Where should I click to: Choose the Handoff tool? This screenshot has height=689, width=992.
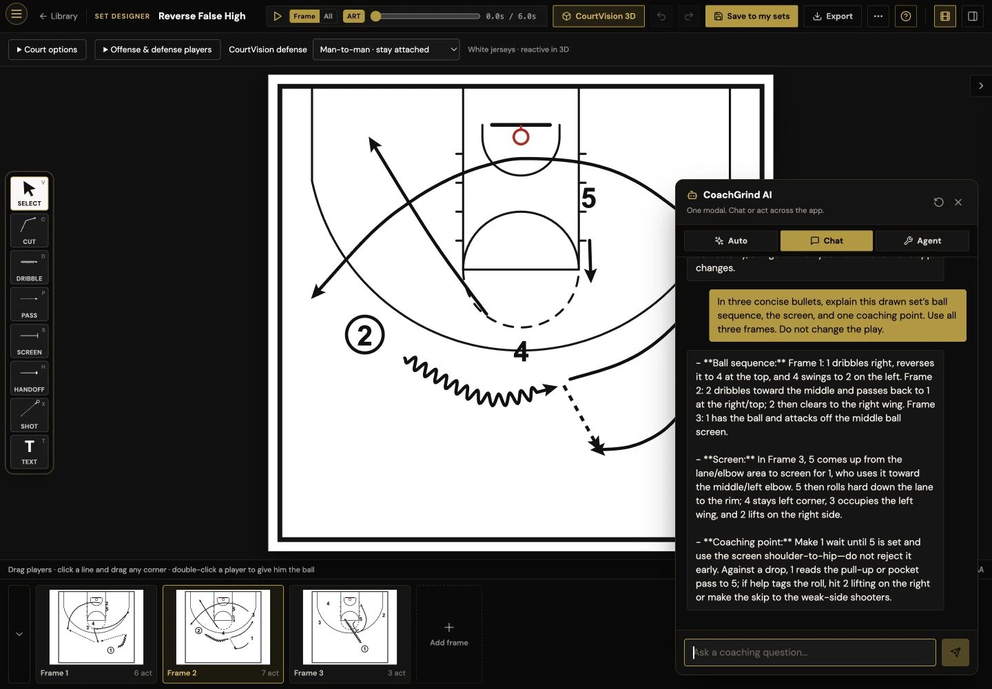(x=29, y=378)
